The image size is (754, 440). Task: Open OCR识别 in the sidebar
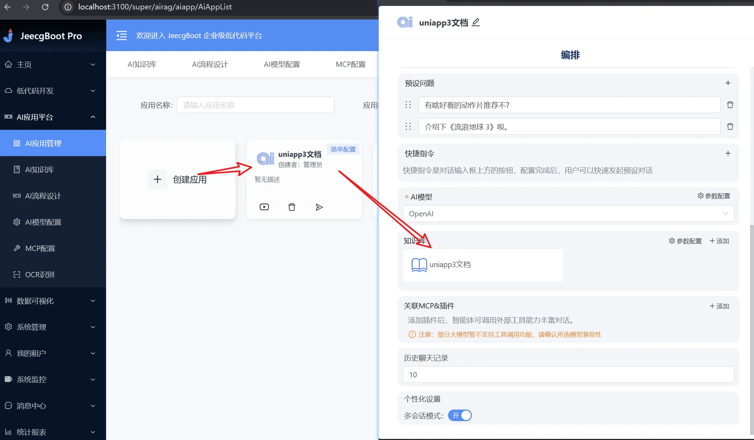[x=40, y=274]
